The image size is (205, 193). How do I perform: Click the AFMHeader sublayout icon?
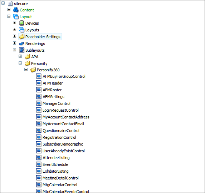click(x=39, y=83)
